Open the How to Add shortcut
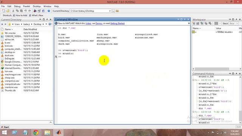The width and height of the screenshot is (242, 136). pos(20,15)
